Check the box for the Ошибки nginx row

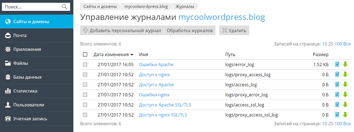click(85, 95)
